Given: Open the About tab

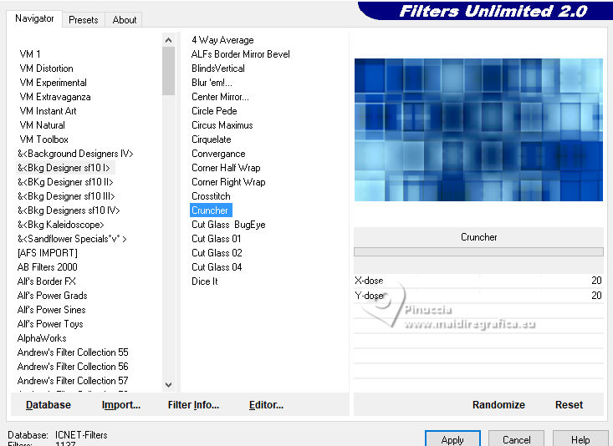Looking at the screenshot, I should pyautogui.click(x=124, y=19).
